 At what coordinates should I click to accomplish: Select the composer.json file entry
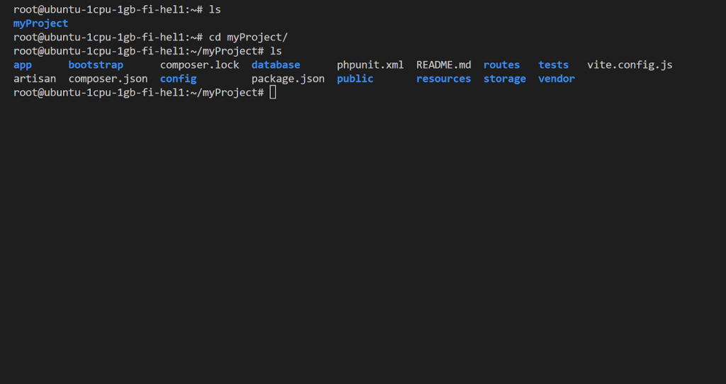coord(108,79)
